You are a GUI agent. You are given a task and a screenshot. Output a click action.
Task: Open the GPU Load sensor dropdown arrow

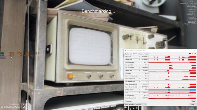pos(139,73)
